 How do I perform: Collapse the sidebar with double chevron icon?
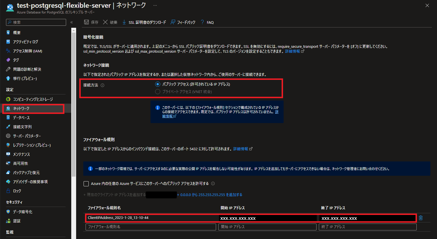coord(72,22)
